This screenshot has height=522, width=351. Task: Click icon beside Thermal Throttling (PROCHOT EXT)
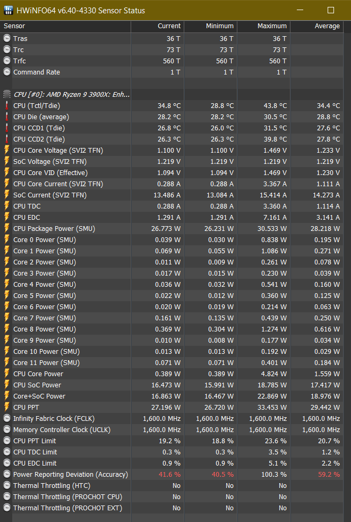pos(7,508)
